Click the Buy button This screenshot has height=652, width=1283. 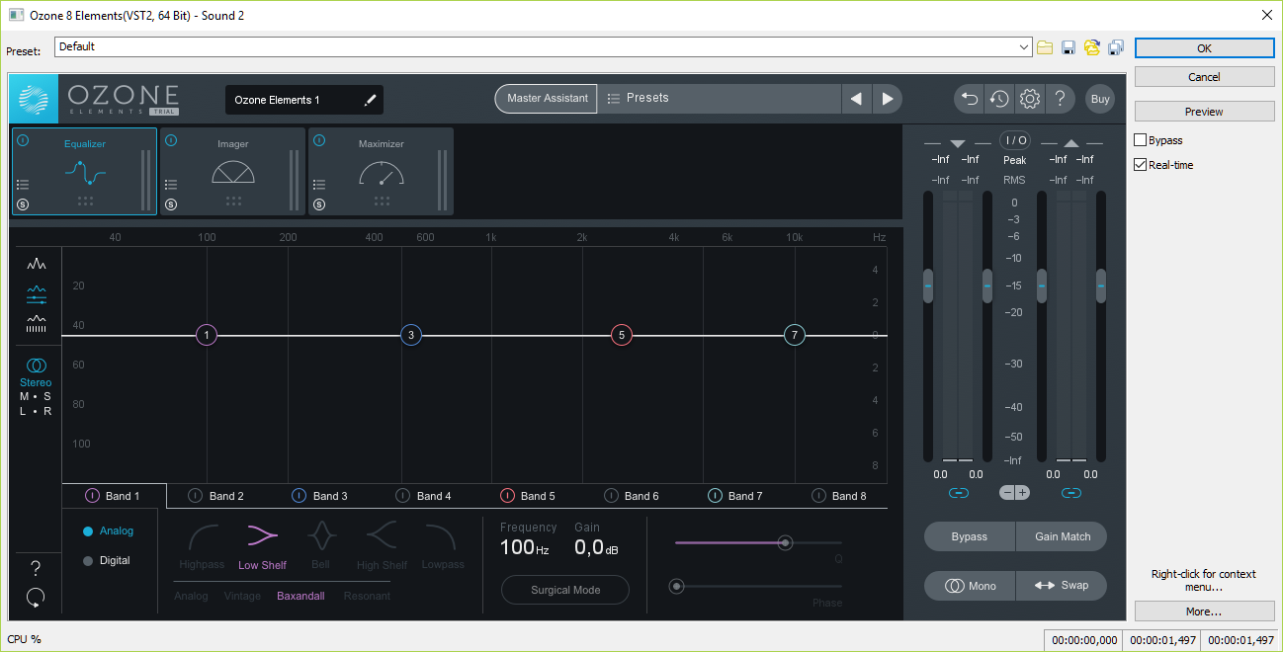(1100, 99)
